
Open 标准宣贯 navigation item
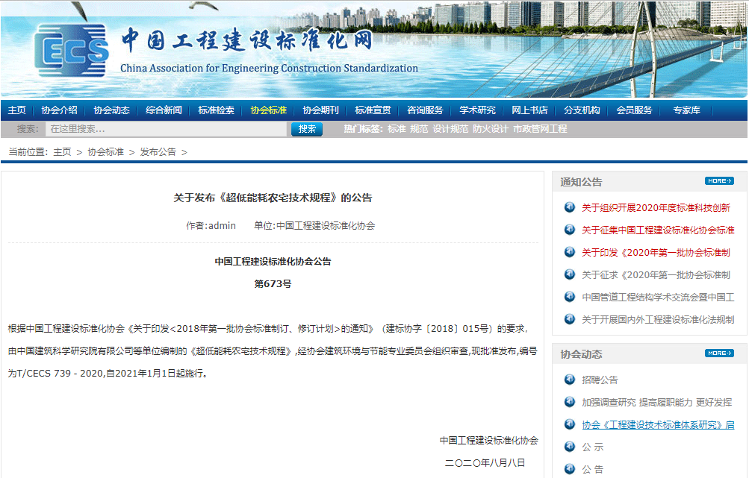click(373, 110)
